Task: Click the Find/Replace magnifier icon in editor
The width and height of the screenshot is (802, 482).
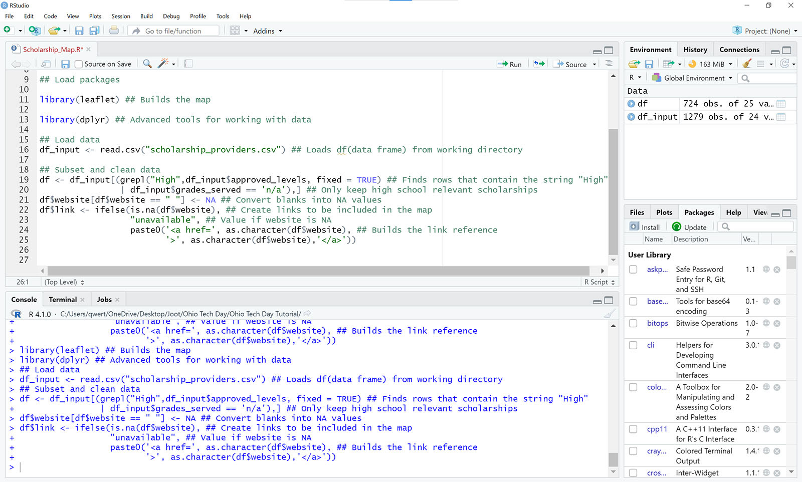Action: point(147,64)
